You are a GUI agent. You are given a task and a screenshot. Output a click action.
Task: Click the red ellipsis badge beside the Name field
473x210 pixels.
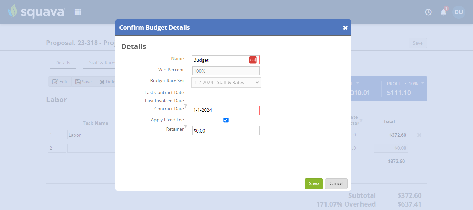point(252,60)
